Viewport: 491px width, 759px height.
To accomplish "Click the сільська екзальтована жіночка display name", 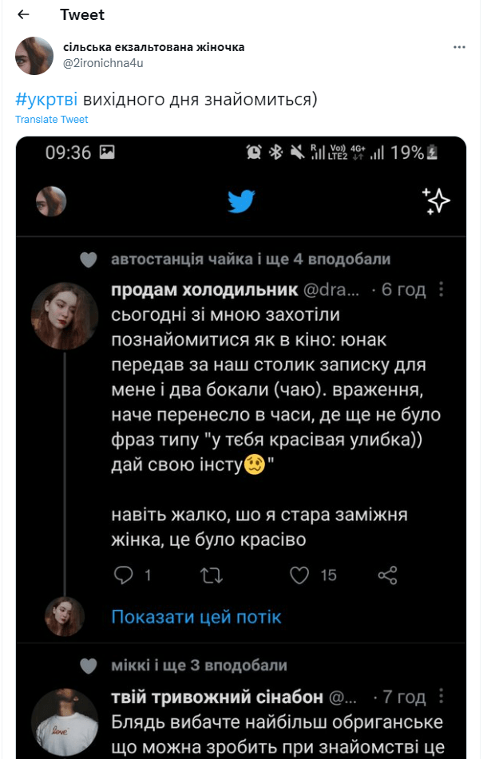I will pos(153,47).
